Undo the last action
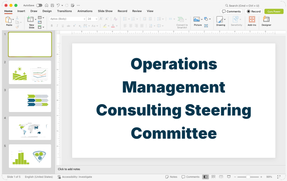The height and width of the screenshot is (181, 287). pos(58,5)
